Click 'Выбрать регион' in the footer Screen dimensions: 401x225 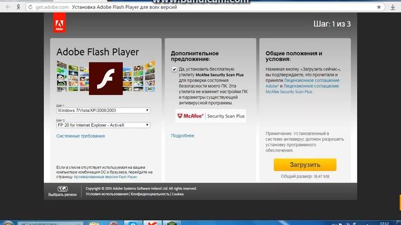pos(63,194)
